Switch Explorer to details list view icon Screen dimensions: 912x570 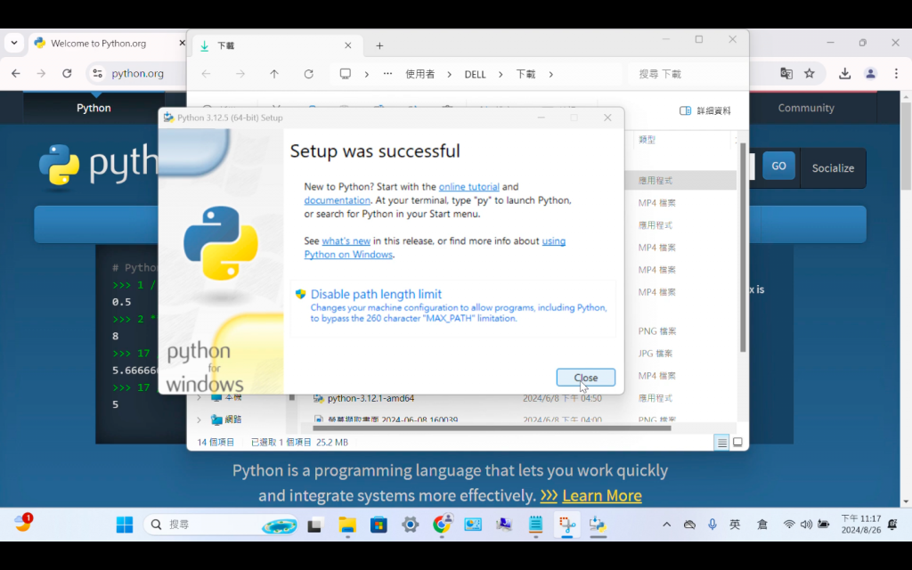click(x=721, y=443)
